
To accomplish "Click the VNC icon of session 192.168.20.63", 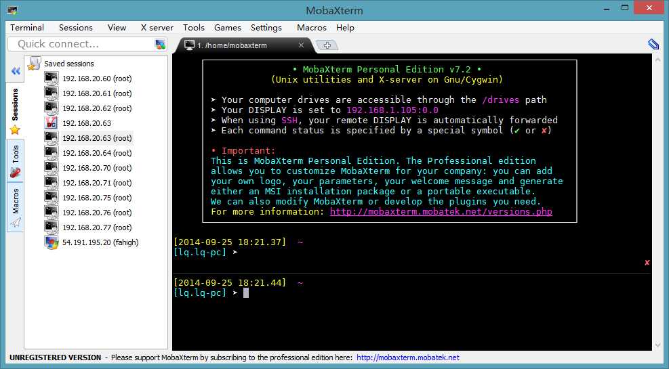I will coord(52,123).
